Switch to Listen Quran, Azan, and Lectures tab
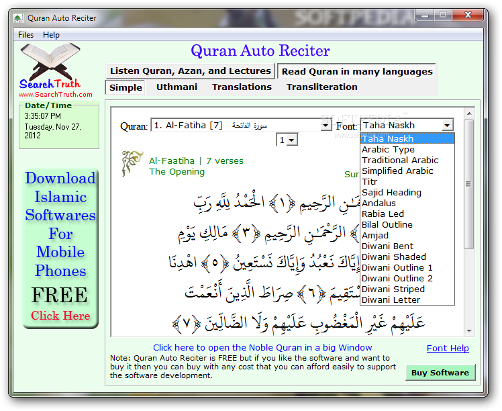The width and height of the screenshot is (502, 411). click(x=191, y=71)
